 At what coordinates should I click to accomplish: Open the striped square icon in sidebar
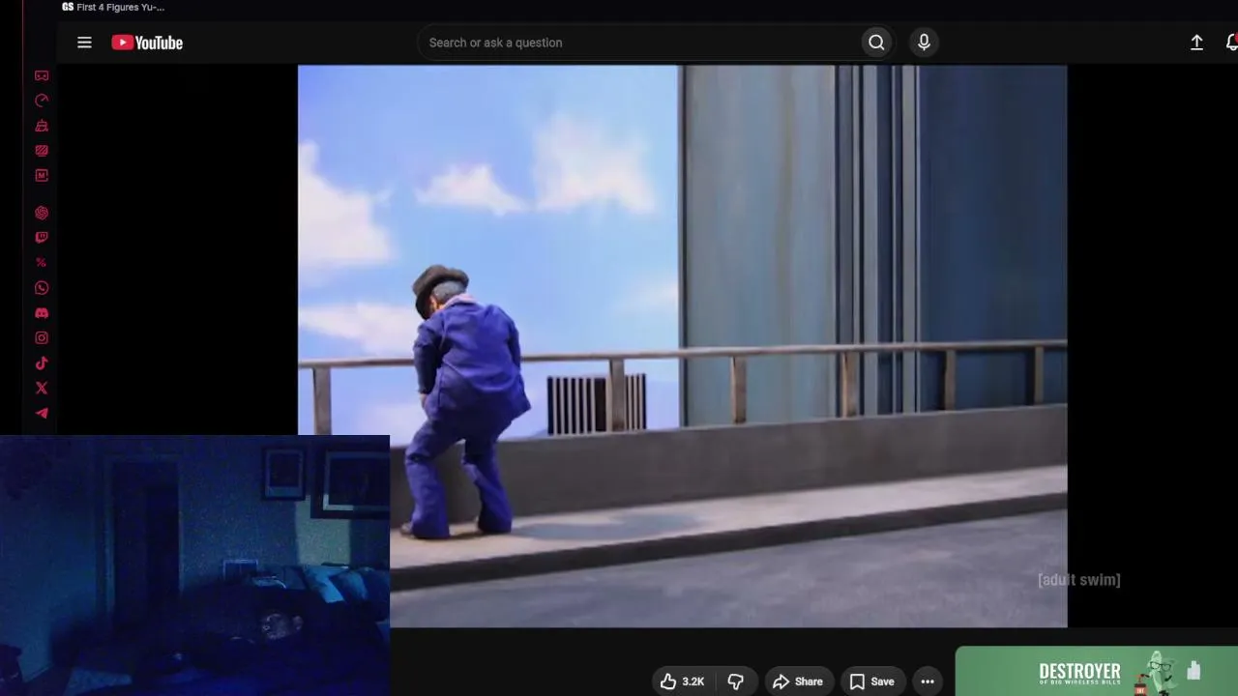[x=42, y=151]
